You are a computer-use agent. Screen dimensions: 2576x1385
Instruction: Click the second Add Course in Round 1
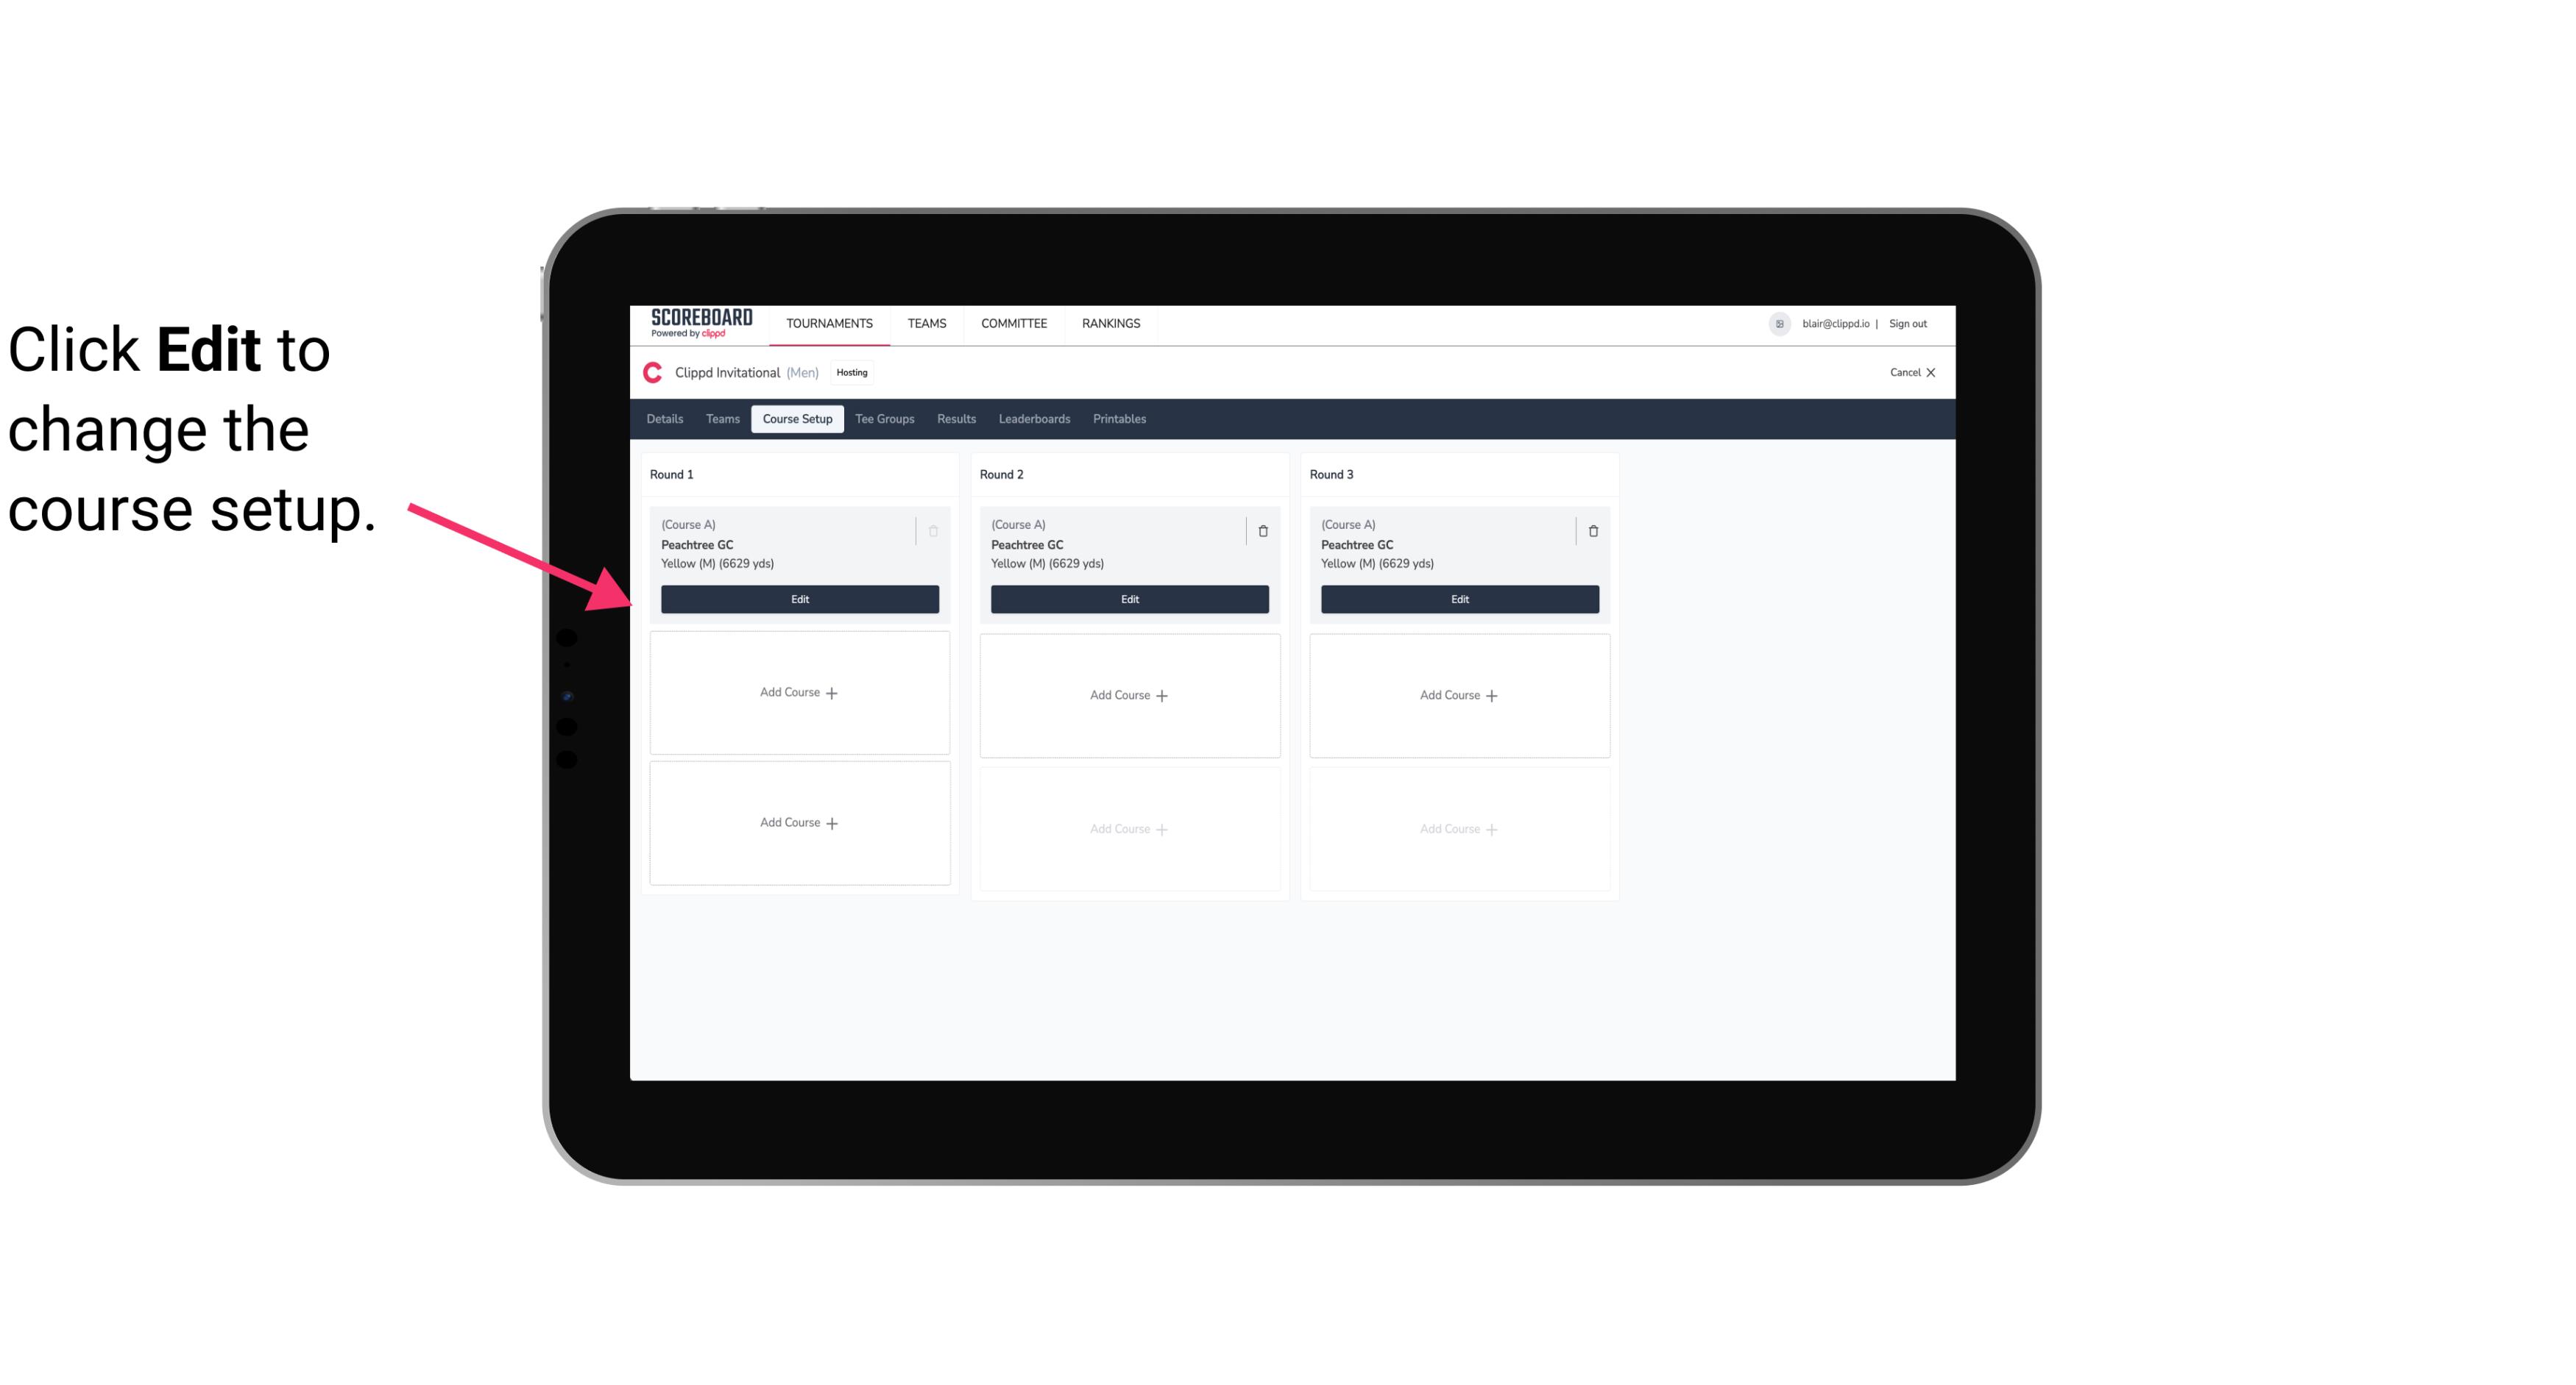(799, 822)
